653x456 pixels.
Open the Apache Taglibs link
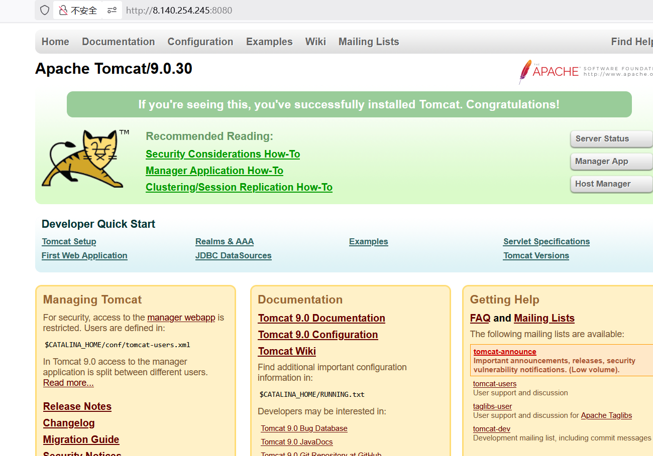pos(606,415)
